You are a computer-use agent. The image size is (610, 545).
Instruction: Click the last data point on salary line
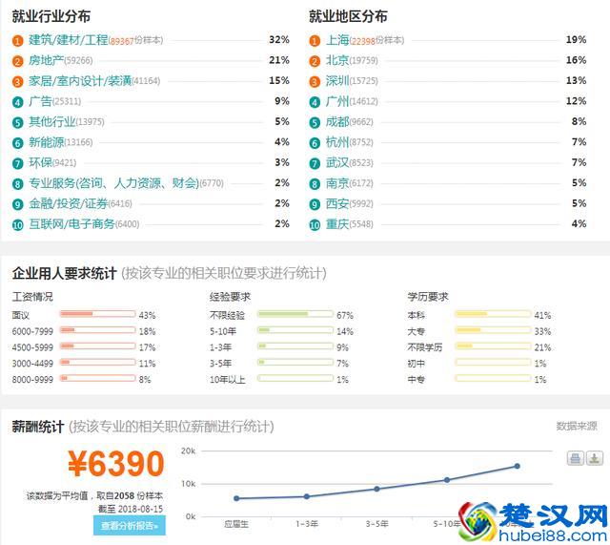click(517, 466)
